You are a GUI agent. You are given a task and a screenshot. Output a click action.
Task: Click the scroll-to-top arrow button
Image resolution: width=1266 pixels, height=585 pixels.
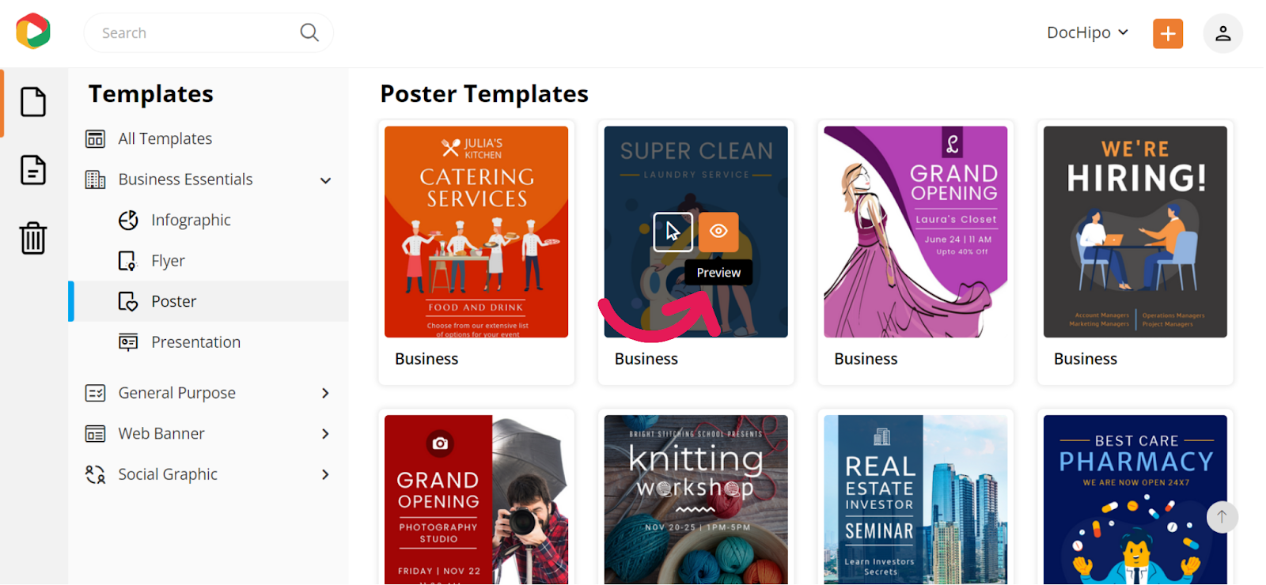1222,517
